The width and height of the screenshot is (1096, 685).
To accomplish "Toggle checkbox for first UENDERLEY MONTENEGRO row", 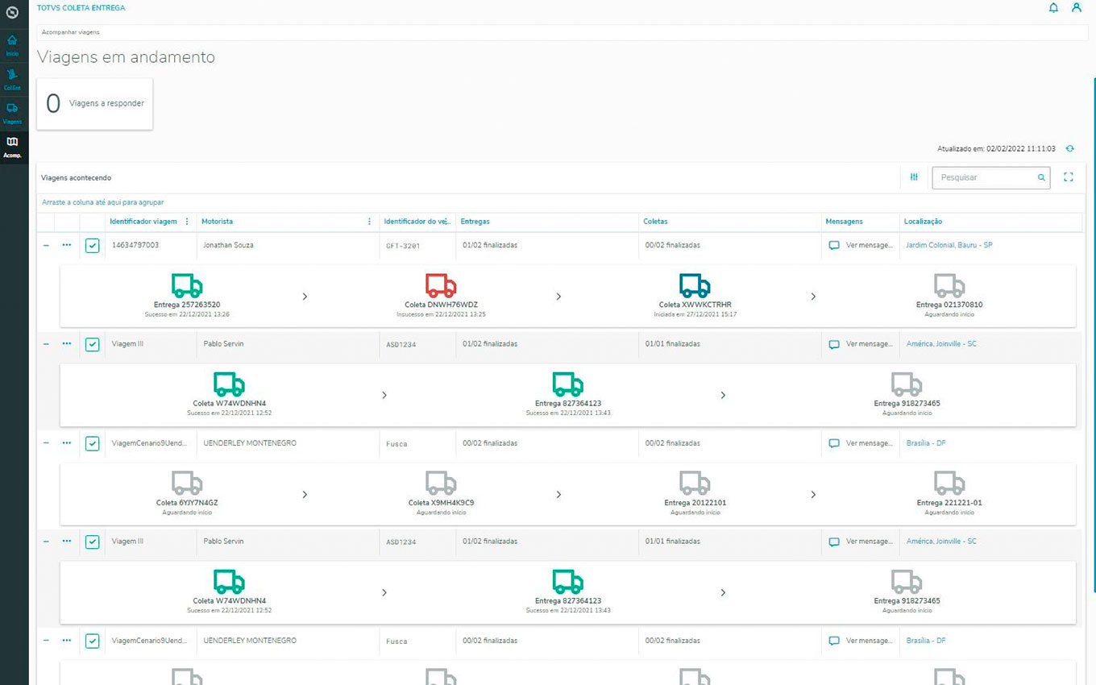I will 93,443.
